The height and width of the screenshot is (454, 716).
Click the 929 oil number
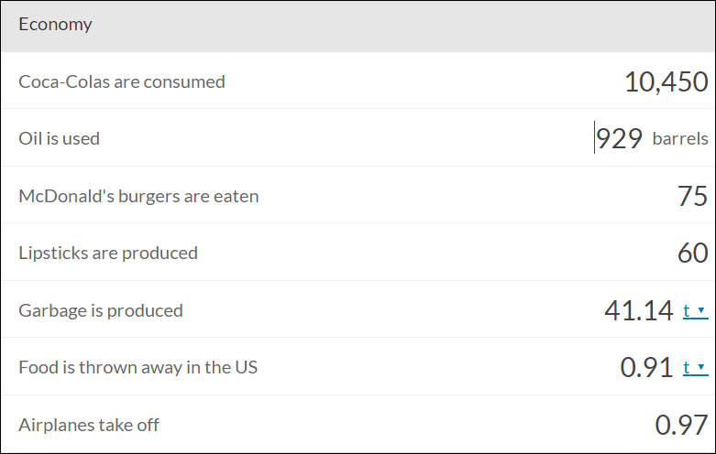619,138
